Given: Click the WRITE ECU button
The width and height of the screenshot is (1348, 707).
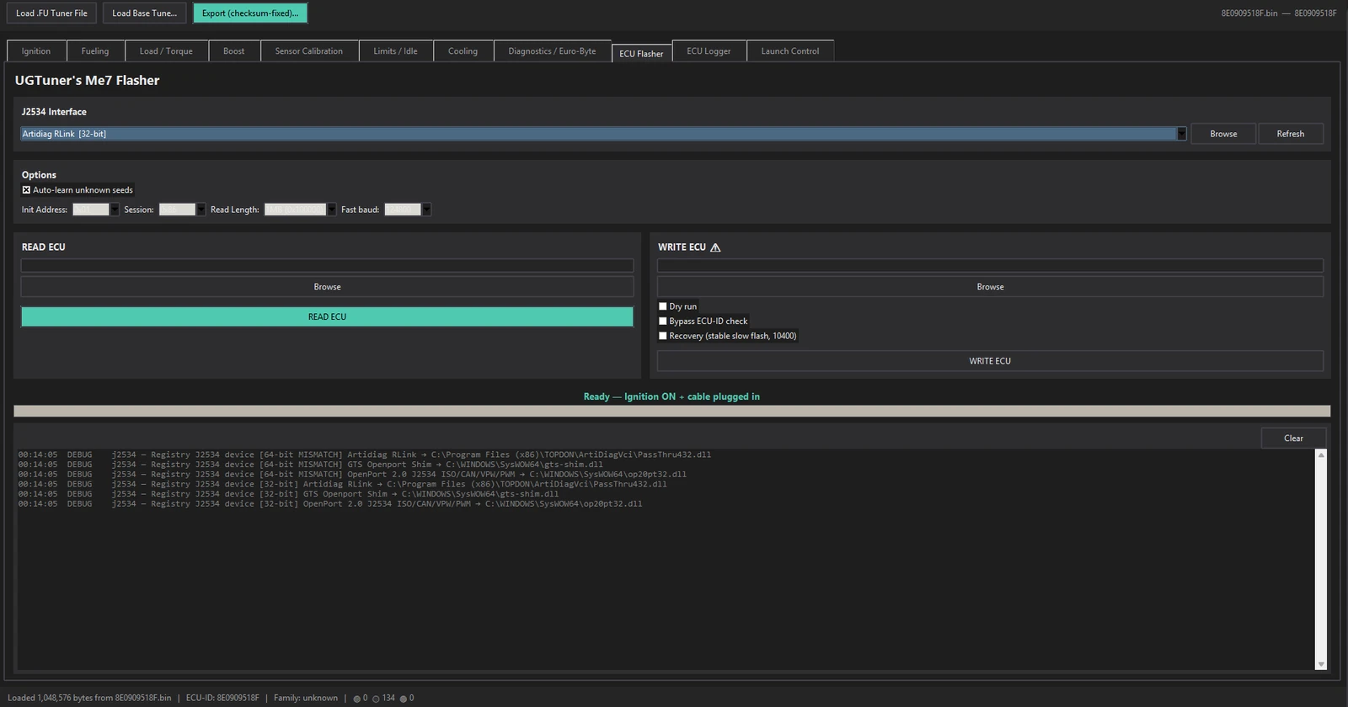Looking at the screenshot, I should (990, 361).
